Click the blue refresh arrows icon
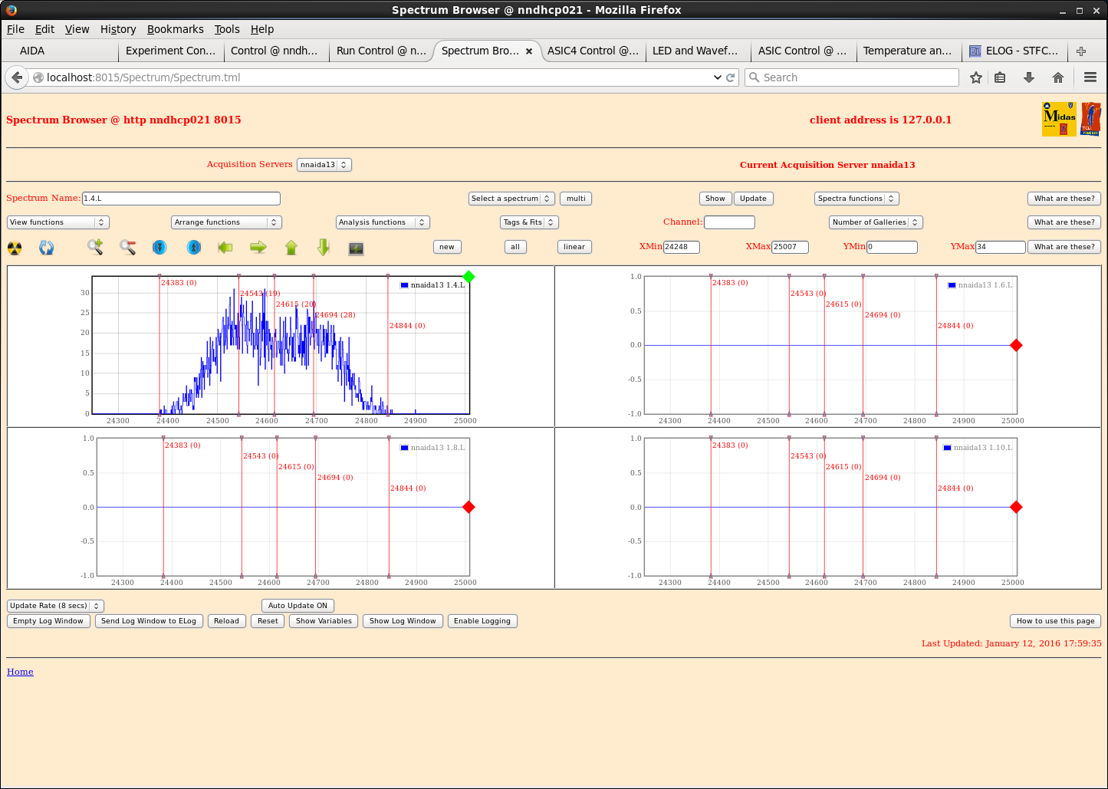 pos(47,248)
